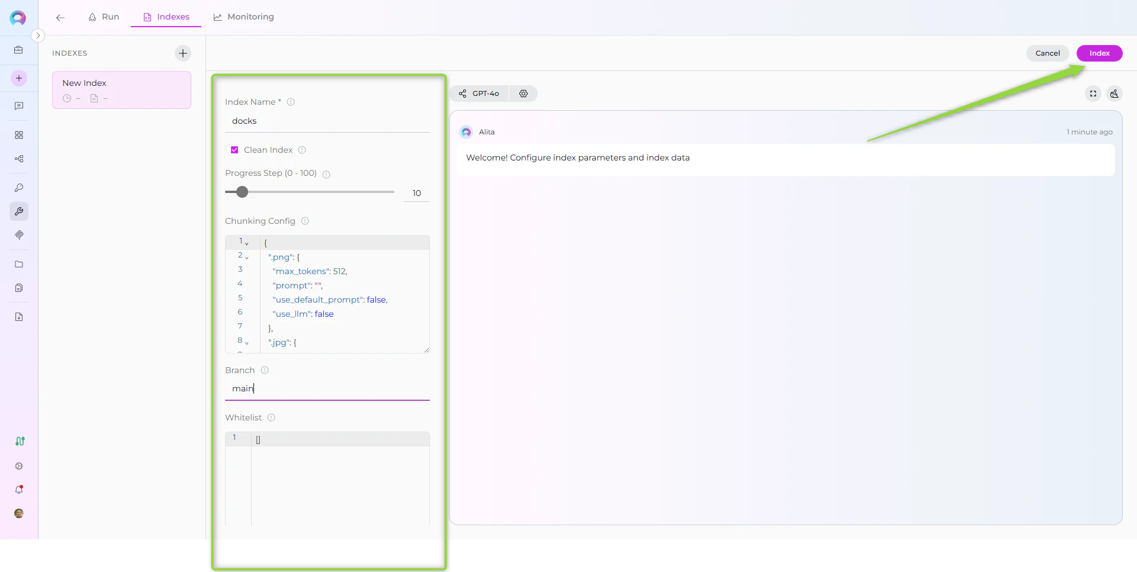Click the Index Name info icon
The height and width of the screenshot is (572, 1137).
[291, 102]
